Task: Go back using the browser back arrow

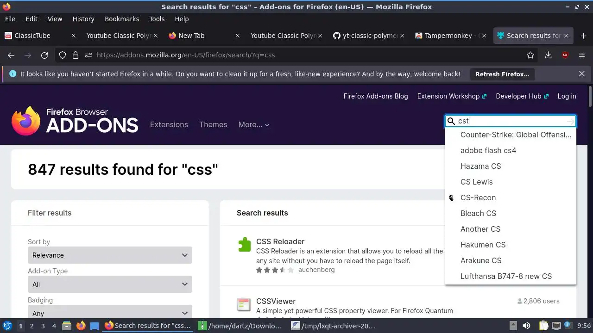Action: tap(11, 55)
